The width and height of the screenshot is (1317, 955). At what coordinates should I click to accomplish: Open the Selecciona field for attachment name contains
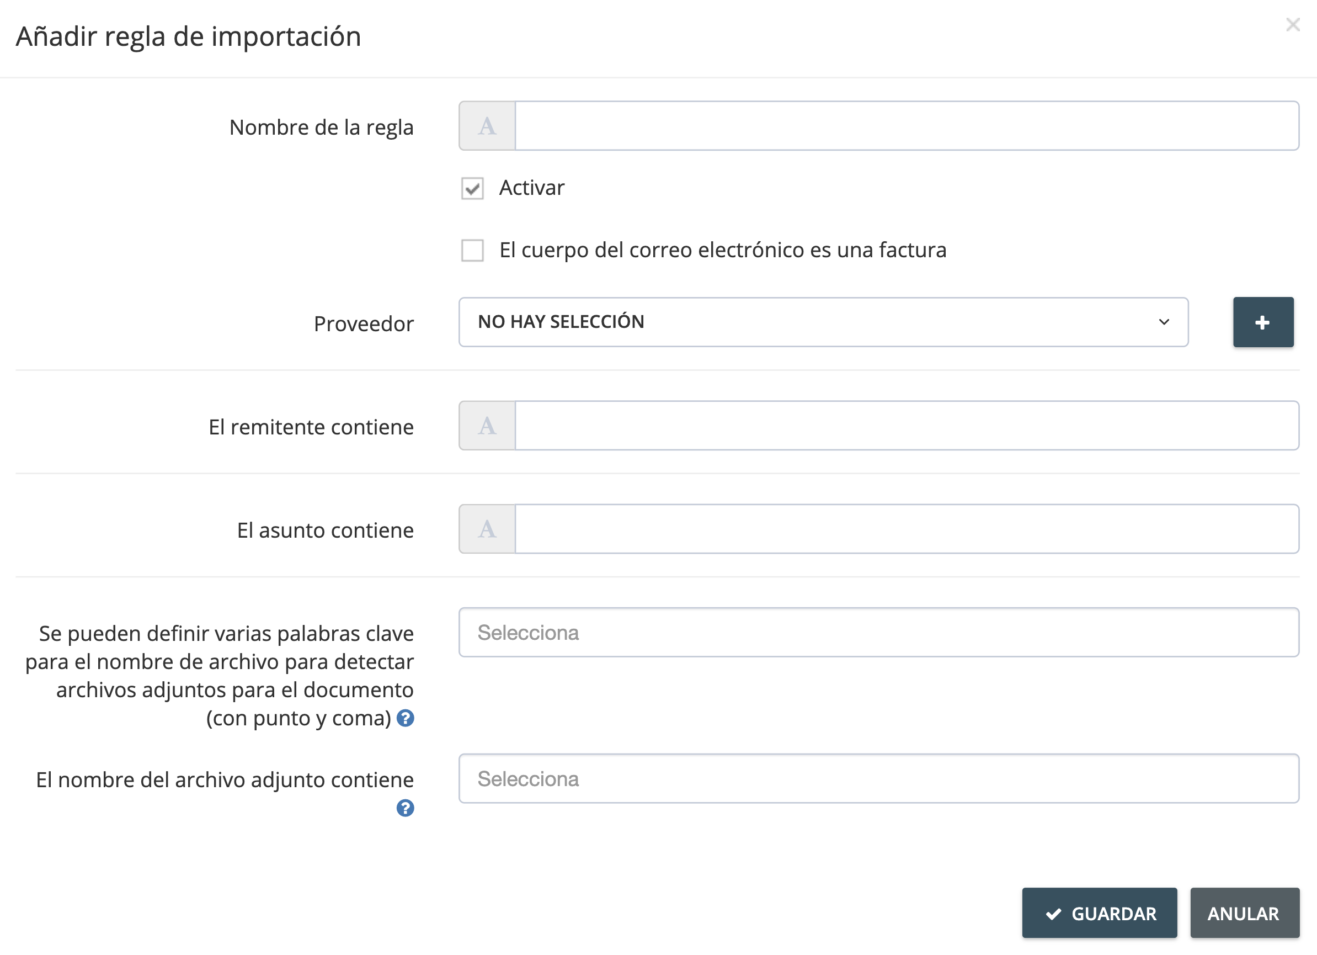click(879, 779)
